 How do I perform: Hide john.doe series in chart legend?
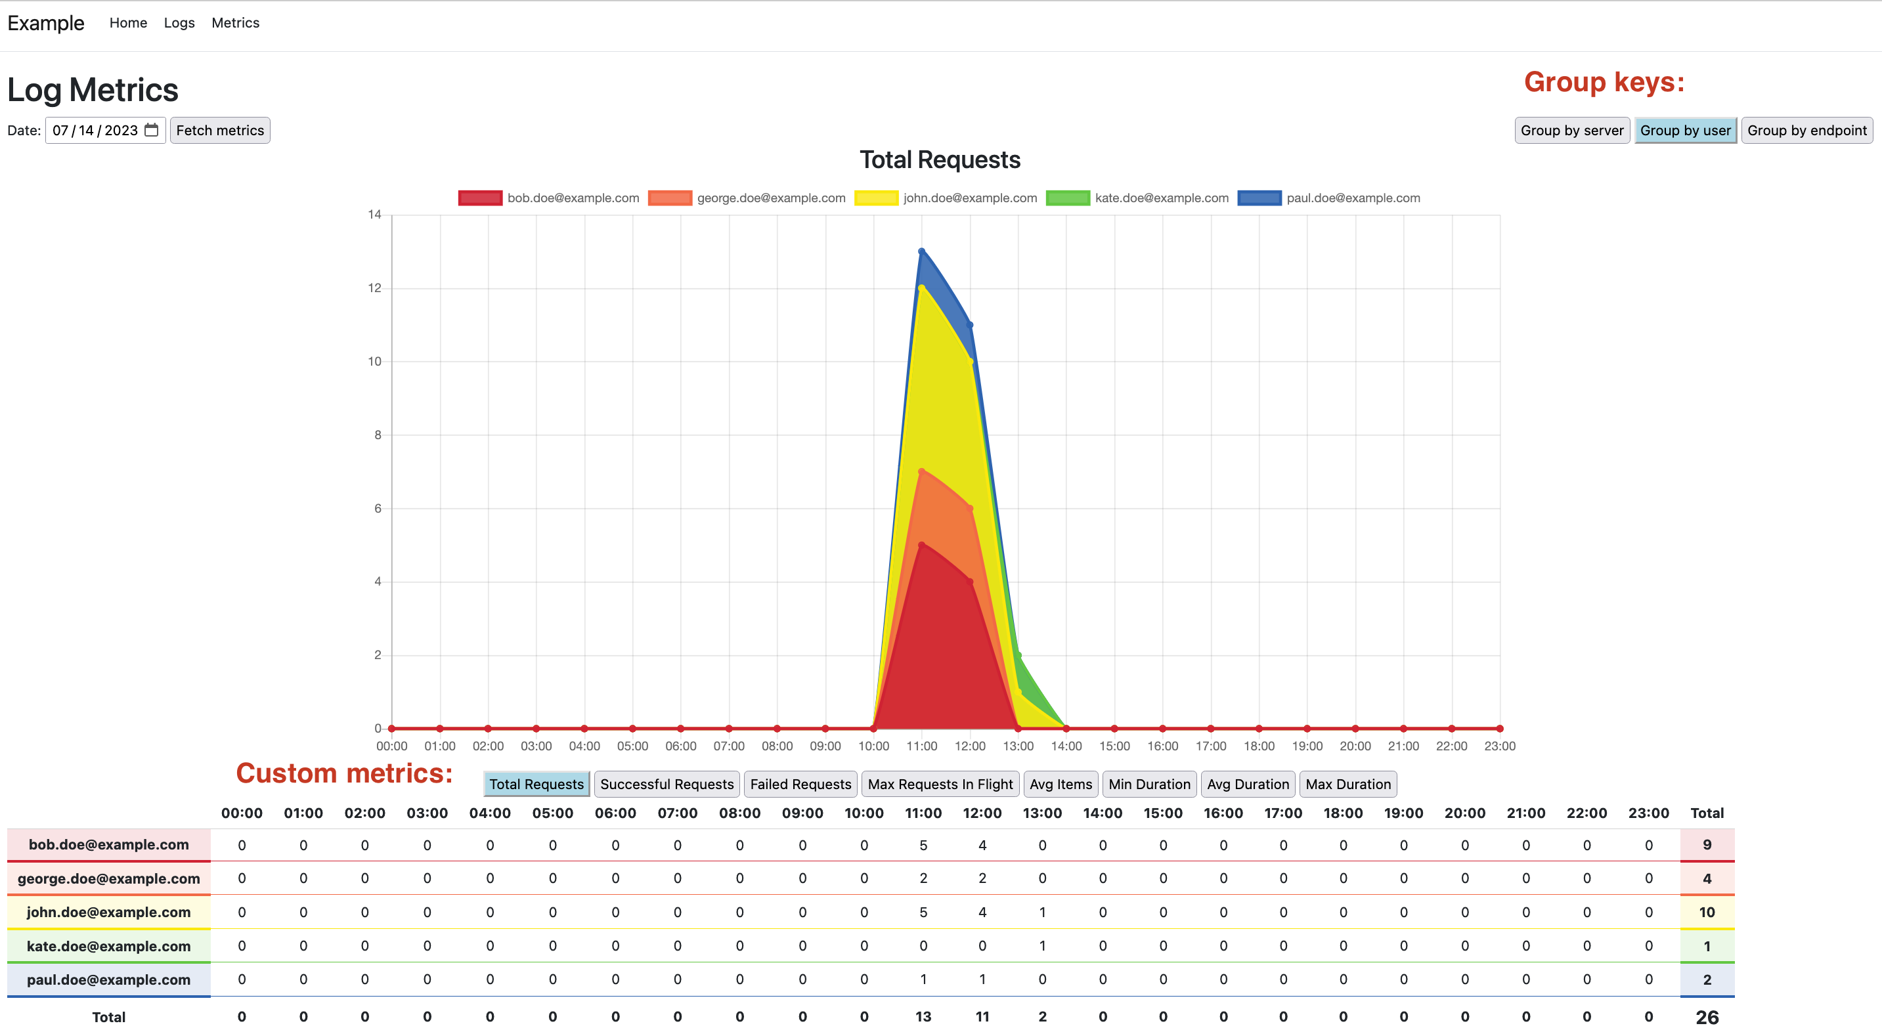tap(875, 198)
